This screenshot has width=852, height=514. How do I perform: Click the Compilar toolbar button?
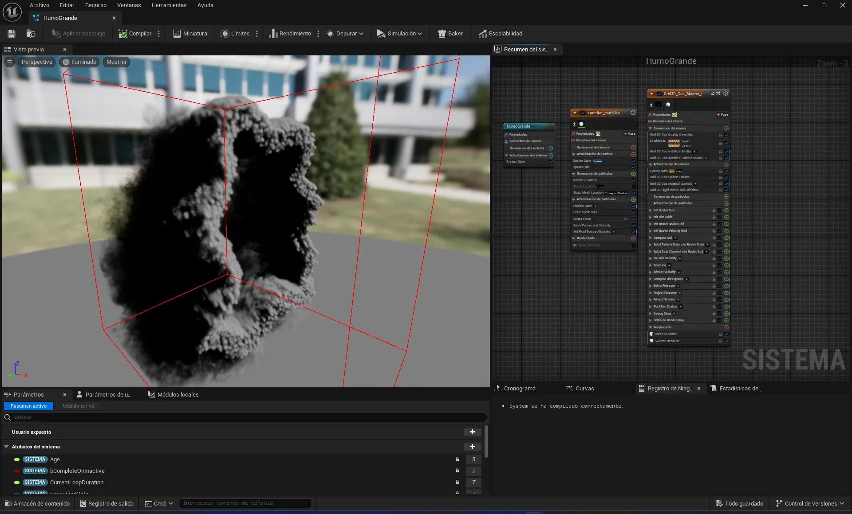135,34
